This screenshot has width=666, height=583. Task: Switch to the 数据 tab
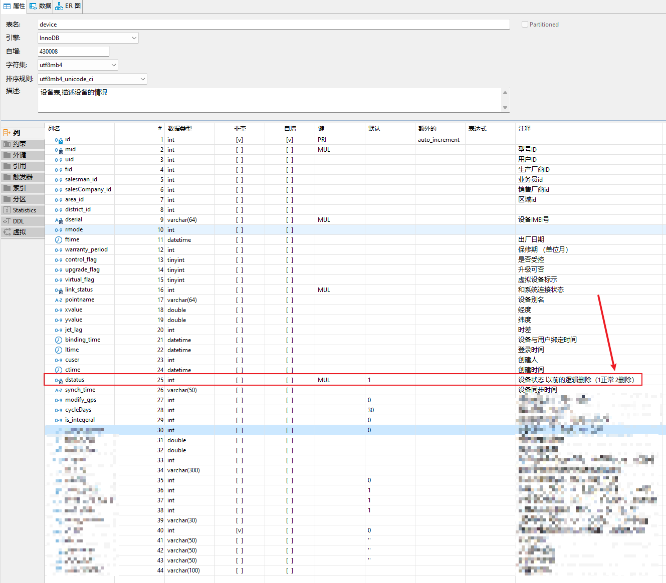click(40, 6)
